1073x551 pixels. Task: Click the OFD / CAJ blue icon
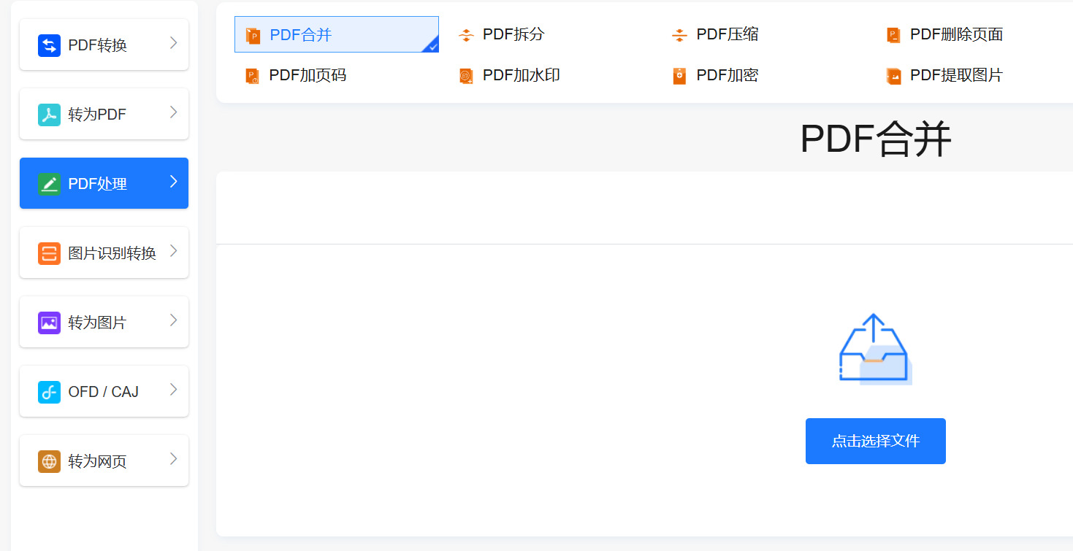[49, 392]
